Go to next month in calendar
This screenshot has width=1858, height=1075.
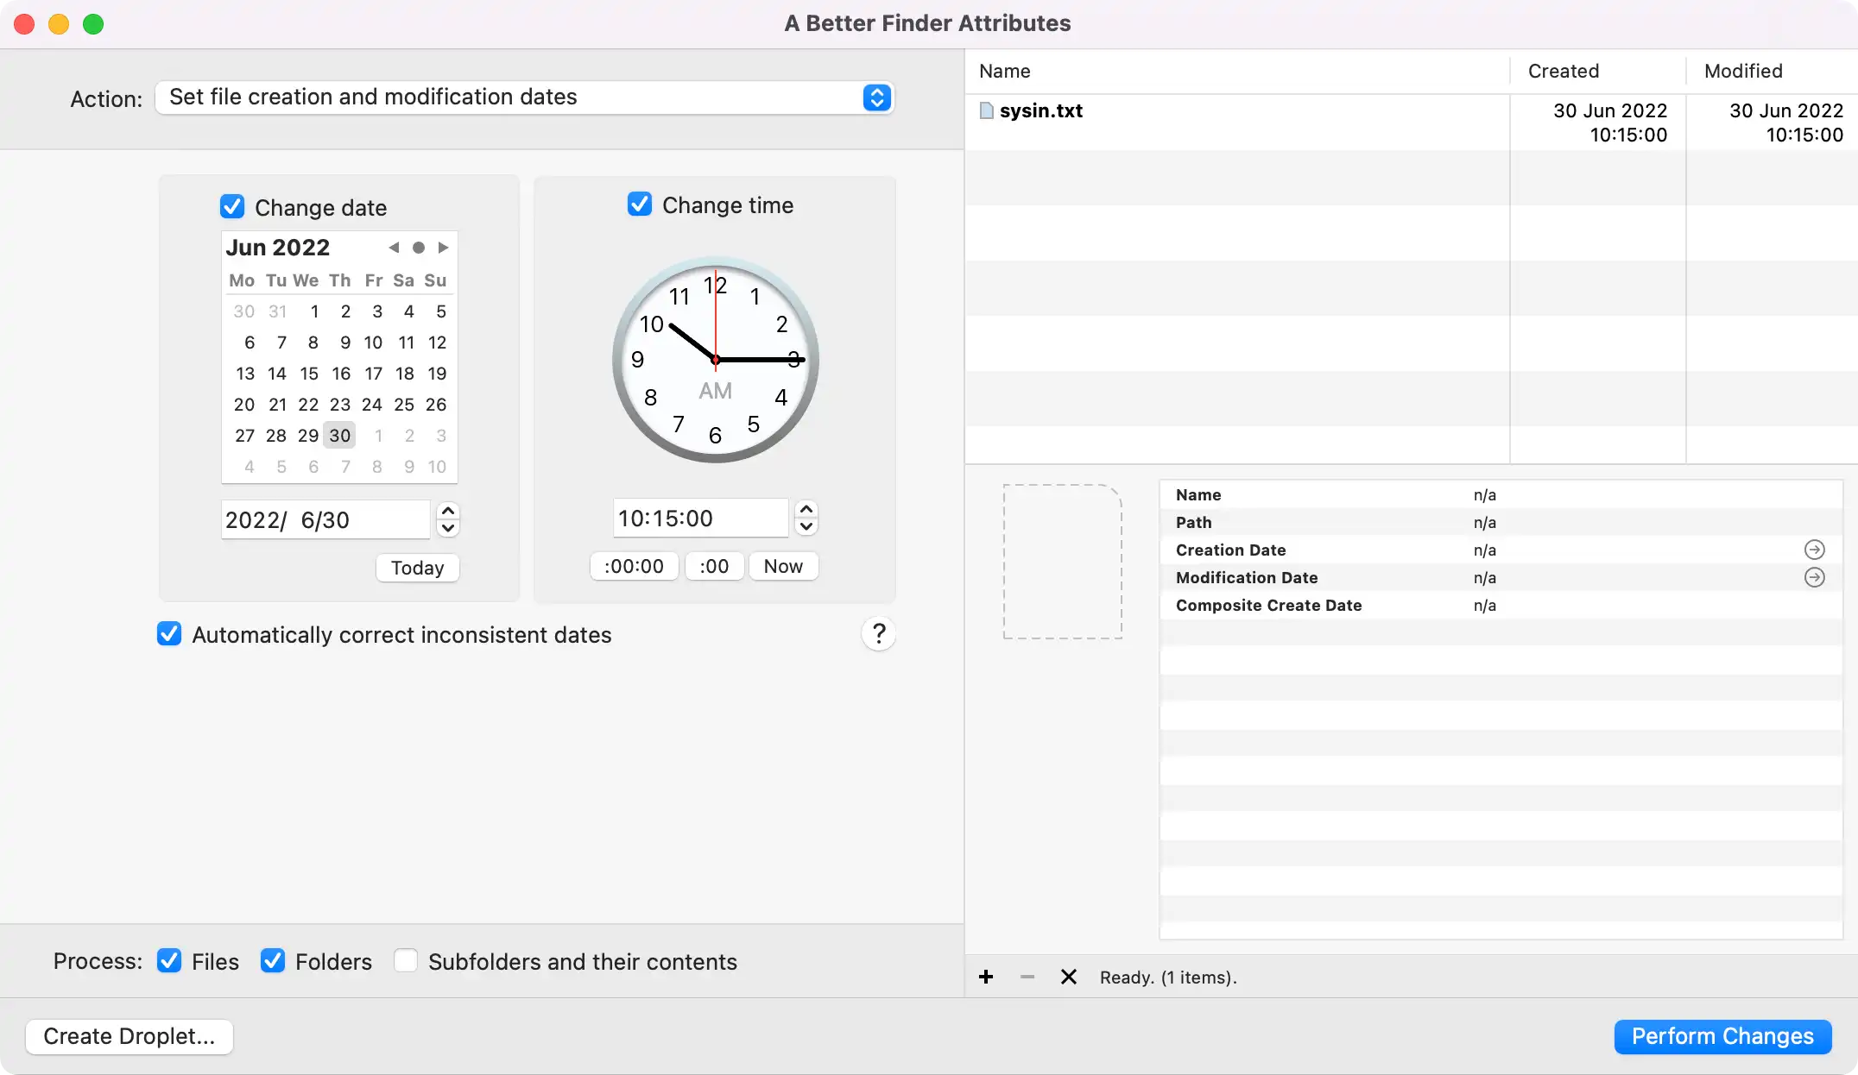[x=443, y=248]
